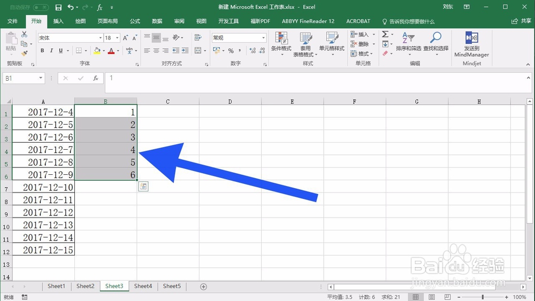Increase font size with larger A icon

tap(125, 38)
